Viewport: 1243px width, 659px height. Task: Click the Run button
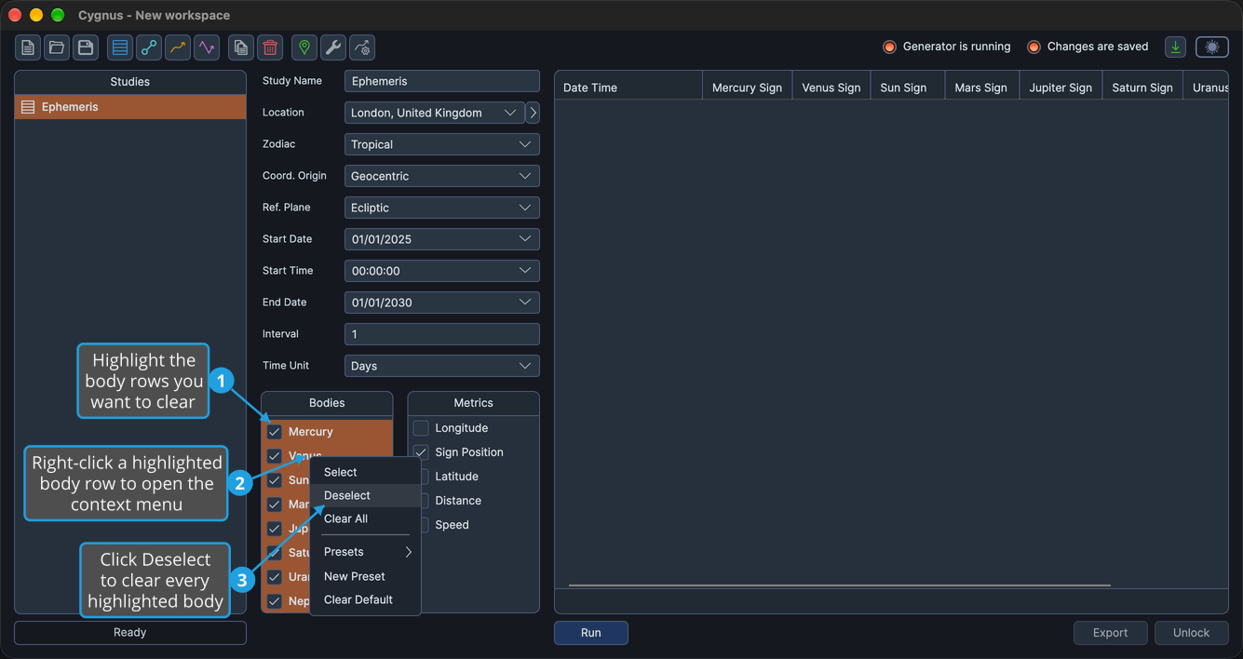(x=591, y=633)
